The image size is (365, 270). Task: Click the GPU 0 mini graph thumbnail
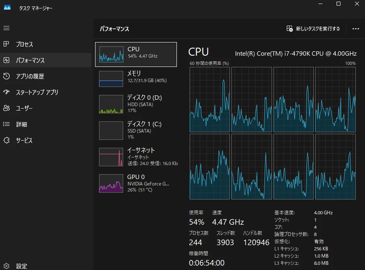[111, 183]
